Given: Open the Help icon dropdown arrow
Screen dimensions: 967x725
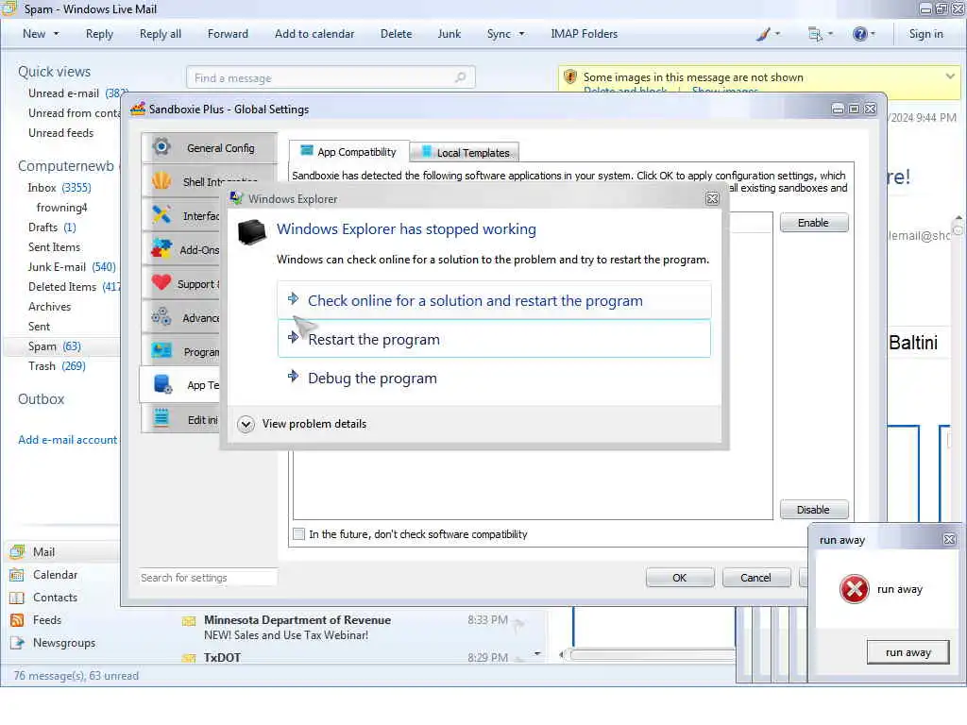Looking at the screenshot, I should 873,34.
